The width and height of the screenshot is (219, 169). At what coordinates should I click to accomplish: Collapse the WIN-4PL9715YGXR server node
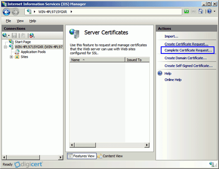click(5, 47)
